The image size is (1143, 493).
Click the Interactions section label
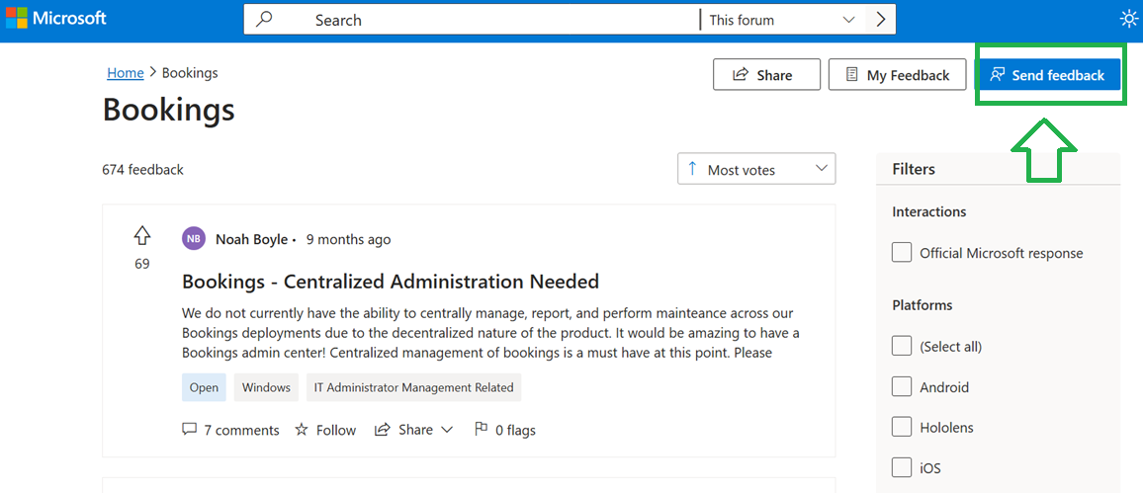coord(929,211)
